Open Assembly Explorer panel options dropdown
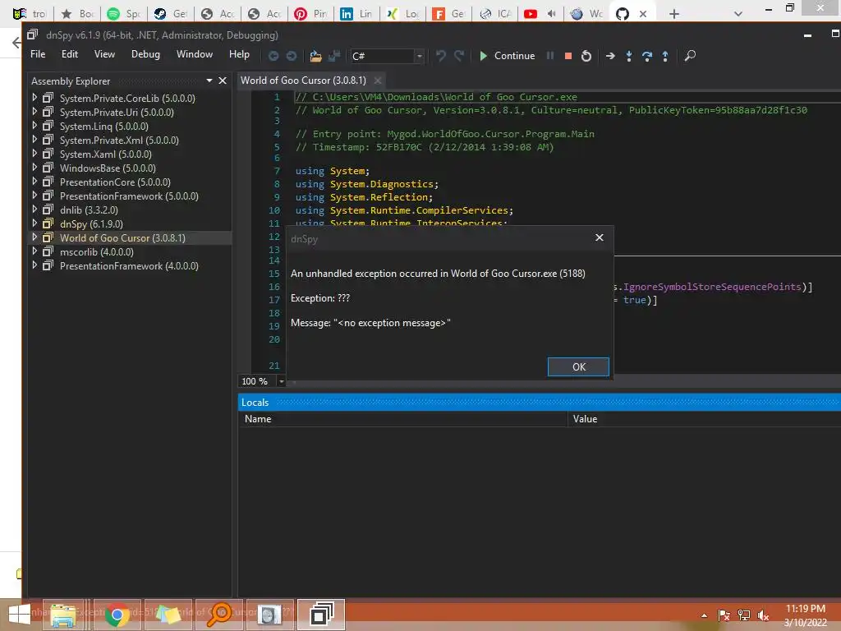 pos(209,81)
